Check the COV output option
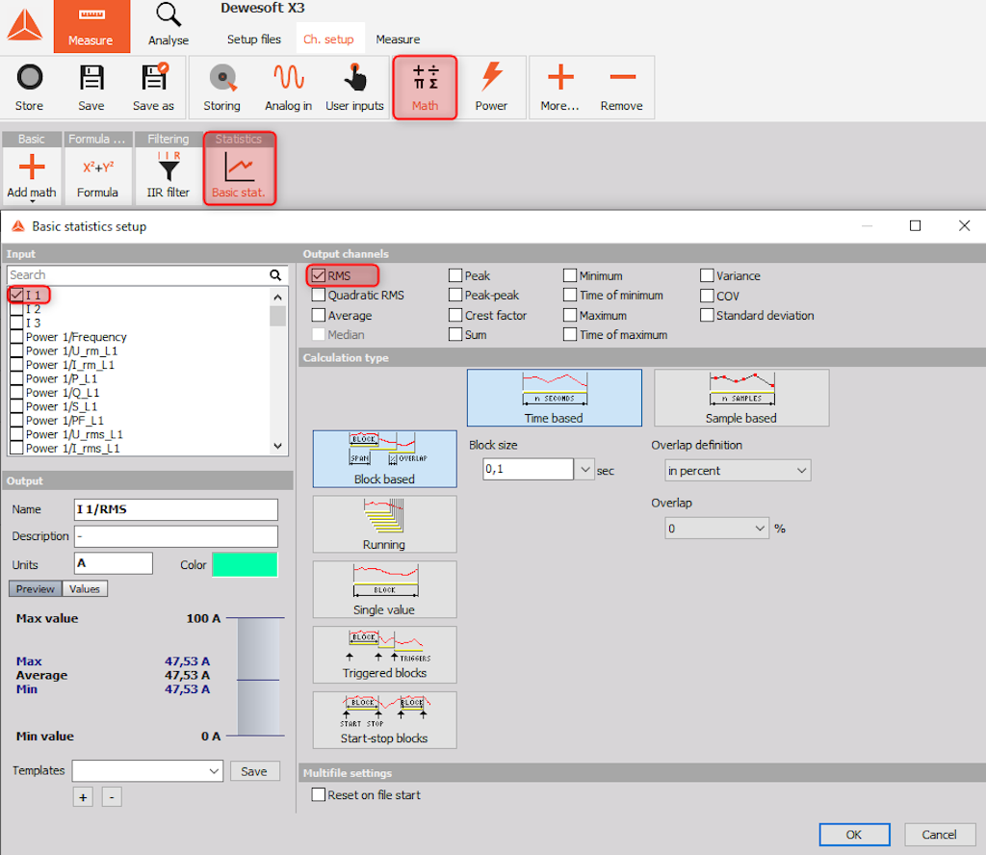 point(707,296)
